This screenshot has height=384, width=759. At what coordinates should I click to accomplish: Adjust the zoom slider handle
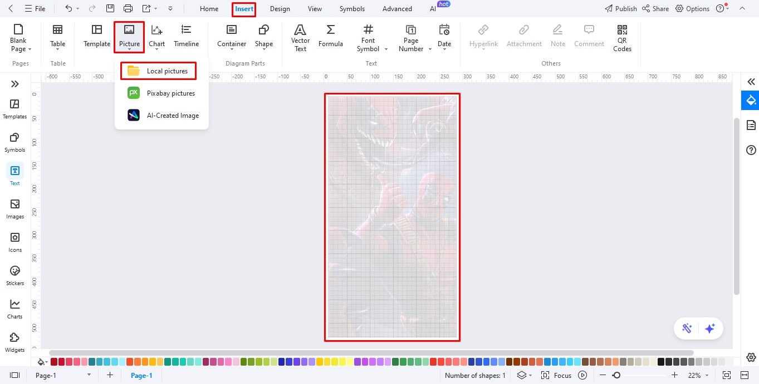coord(616,376)
